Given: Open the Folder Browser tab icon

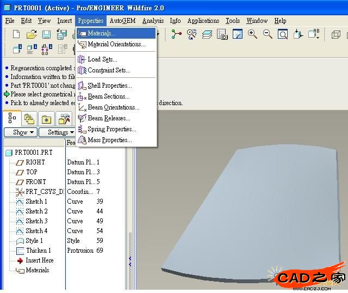Looking at the screenshot, I should [29, 118].
